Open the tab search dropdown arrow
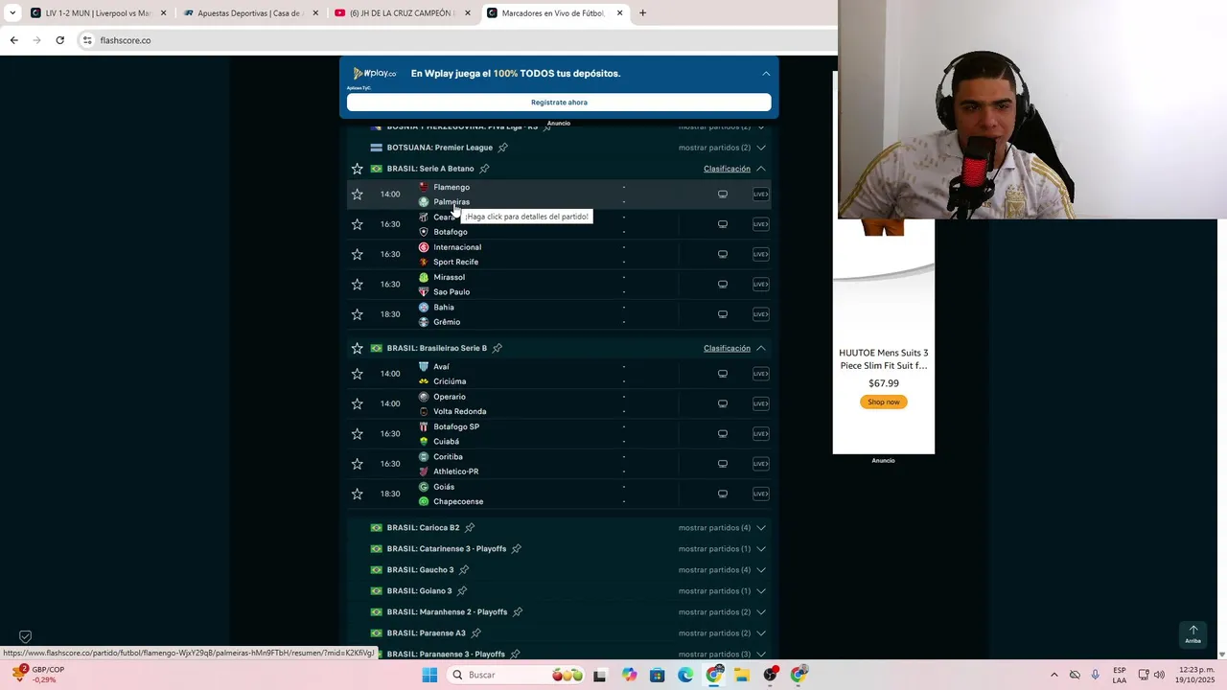 point(12,13)
